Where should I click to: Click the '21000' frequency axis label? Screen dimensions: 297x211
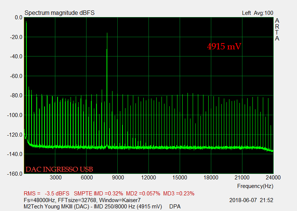242,178
